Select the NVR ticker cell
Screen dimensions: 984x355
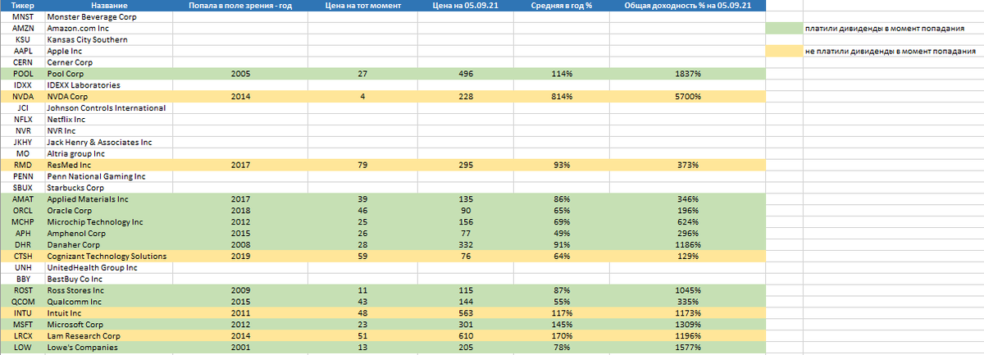[x=23, y=131]
